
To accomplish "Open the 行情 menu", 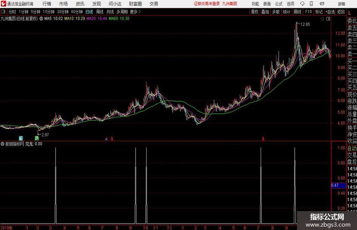I will point(47,4).
